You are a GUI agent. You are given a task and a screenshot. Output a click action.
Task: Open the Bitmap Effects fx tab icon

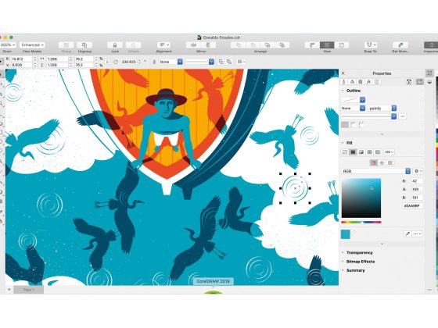point(368,82)
